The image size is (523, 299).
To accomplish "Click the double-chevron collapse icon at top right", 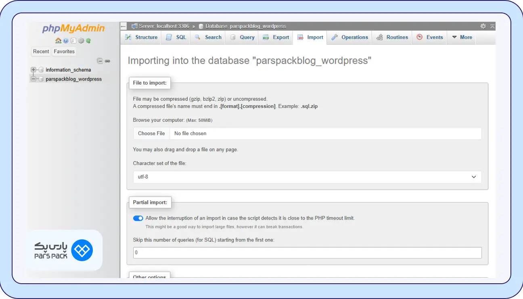I will 492,26.
